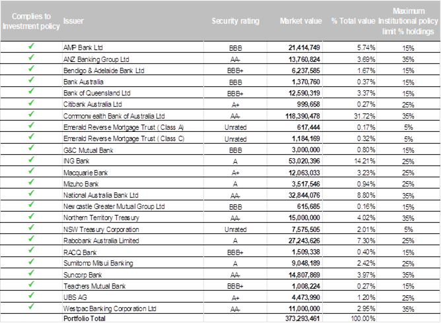This screenshot has width=441, height=323.
Task: Select the portfolio total value 373,293,461
Action: click(302, 318)
